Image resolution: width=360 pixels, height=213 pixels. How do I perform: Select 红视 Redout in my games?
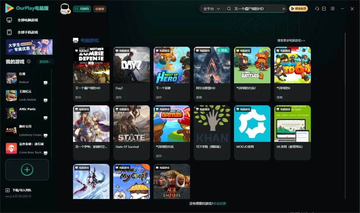27,78
